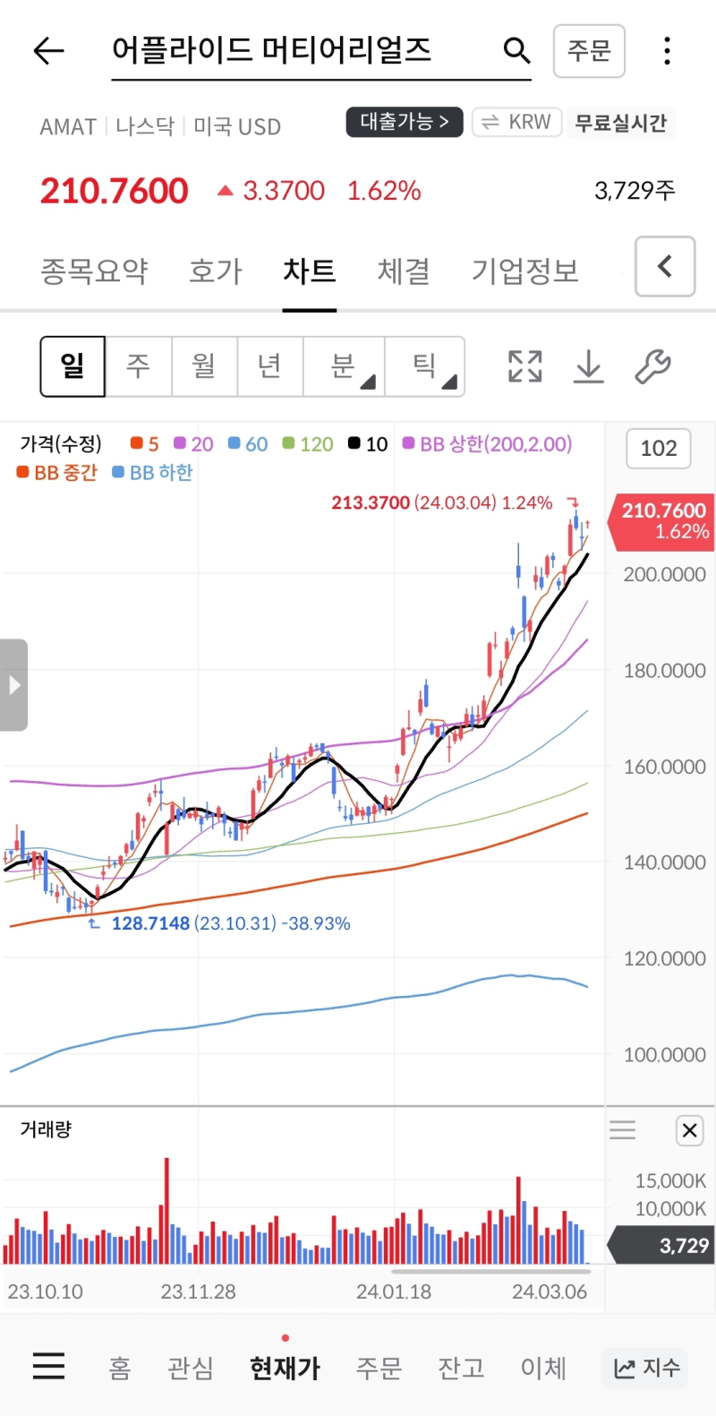
Task: Open the hamburger main menu
Action: point(48,1366)
